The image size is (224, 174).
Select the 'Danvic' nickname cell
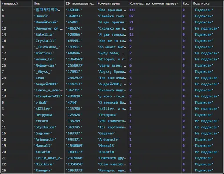[x=49, y=16]
